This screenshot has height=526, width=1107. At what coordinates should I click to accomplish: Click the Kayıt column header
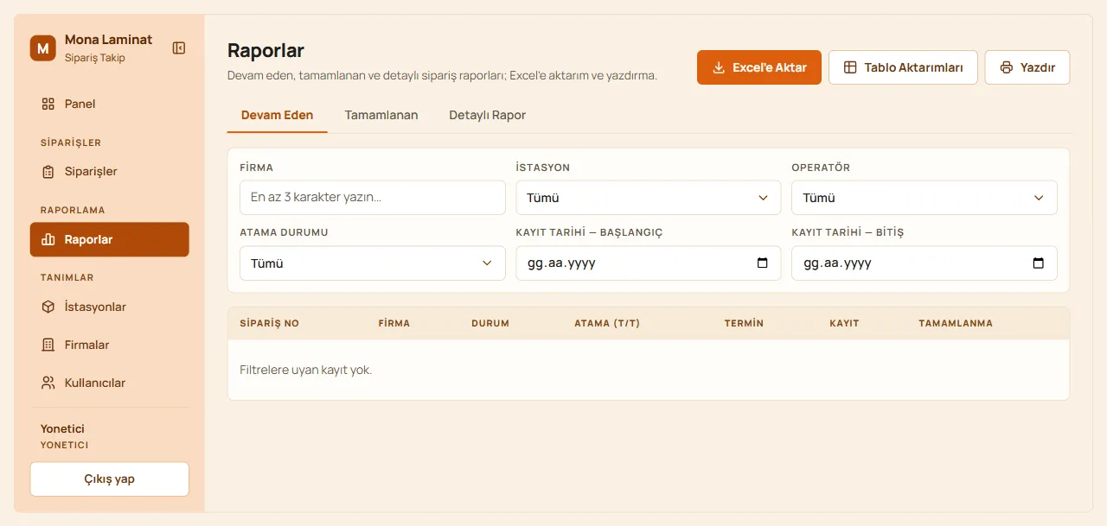[x=844, y=323]
